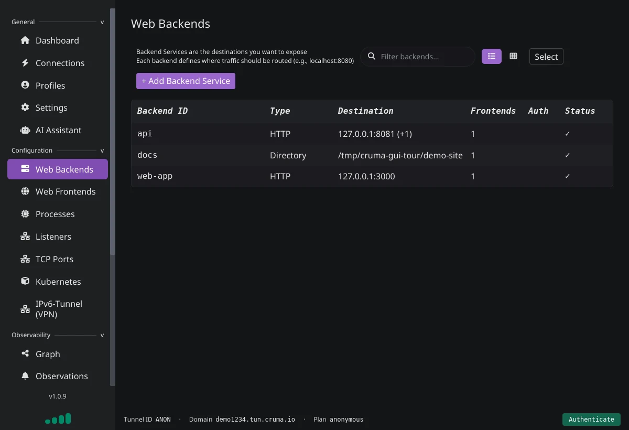
Task: Switch to list view layout
Action: pyautogui.click(x=492, y=56)
